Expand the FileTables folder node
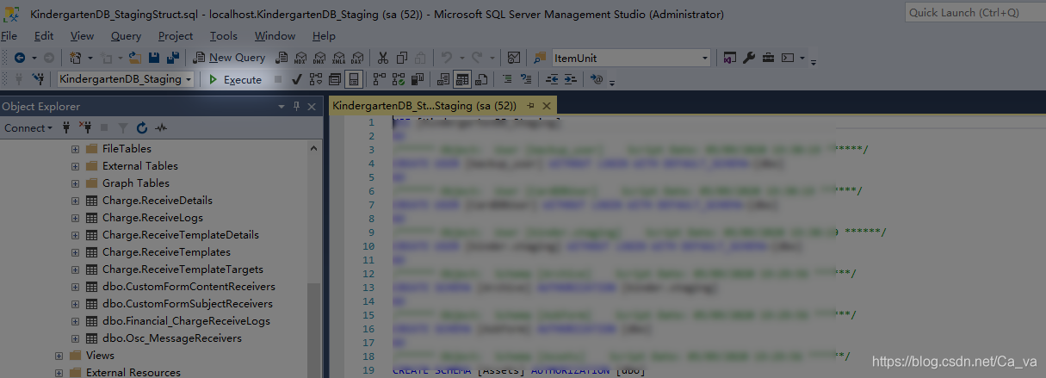The height and width of the screenshot is (378, 1046). (75, 149)
